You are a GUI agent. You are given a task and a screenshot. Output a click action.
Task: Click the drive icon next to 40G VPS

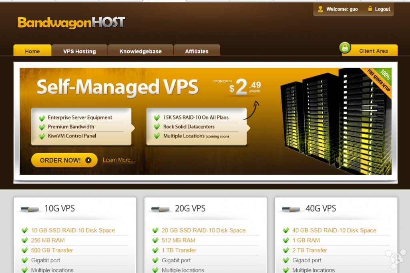(291, 209)
